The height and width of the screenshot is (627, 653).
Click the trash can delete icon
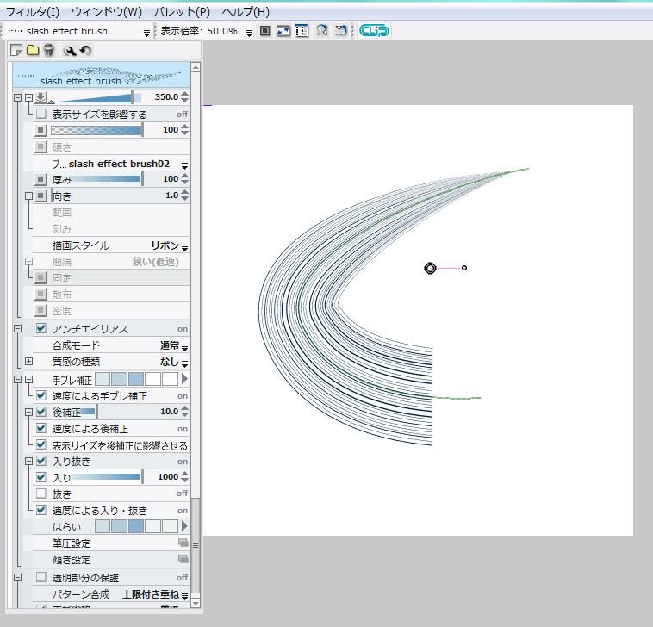(49, 51)
